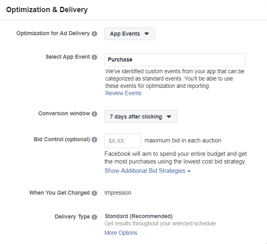This screenshot has width=267, height=244.
Task: Open the Conversion window info tooltip icon
Action: click(94, 114)
